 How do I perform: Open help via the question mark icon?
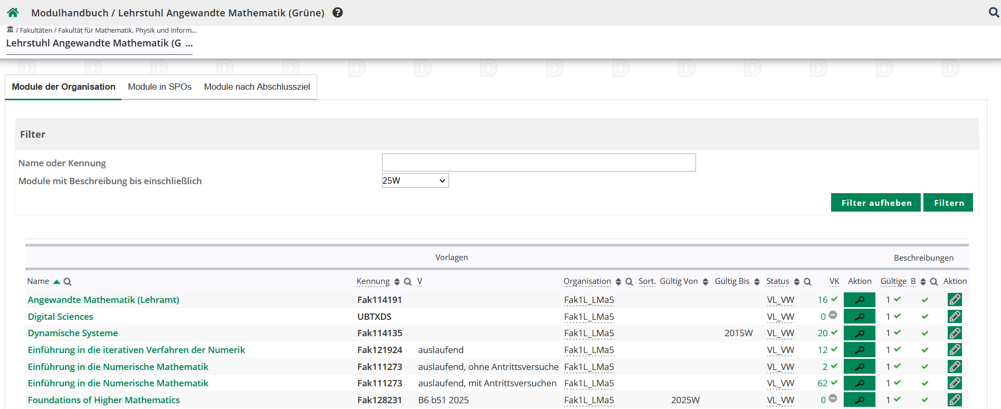coord(338,13)
